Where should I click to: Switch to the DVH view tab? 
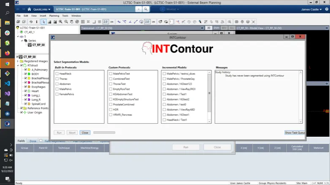pos(216,28)
